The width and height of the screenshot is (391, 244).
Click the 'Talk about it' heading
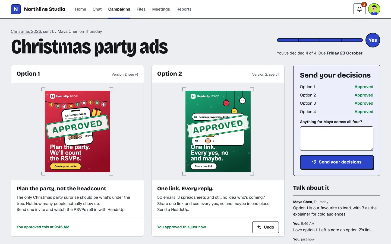(x=311, y=188)
